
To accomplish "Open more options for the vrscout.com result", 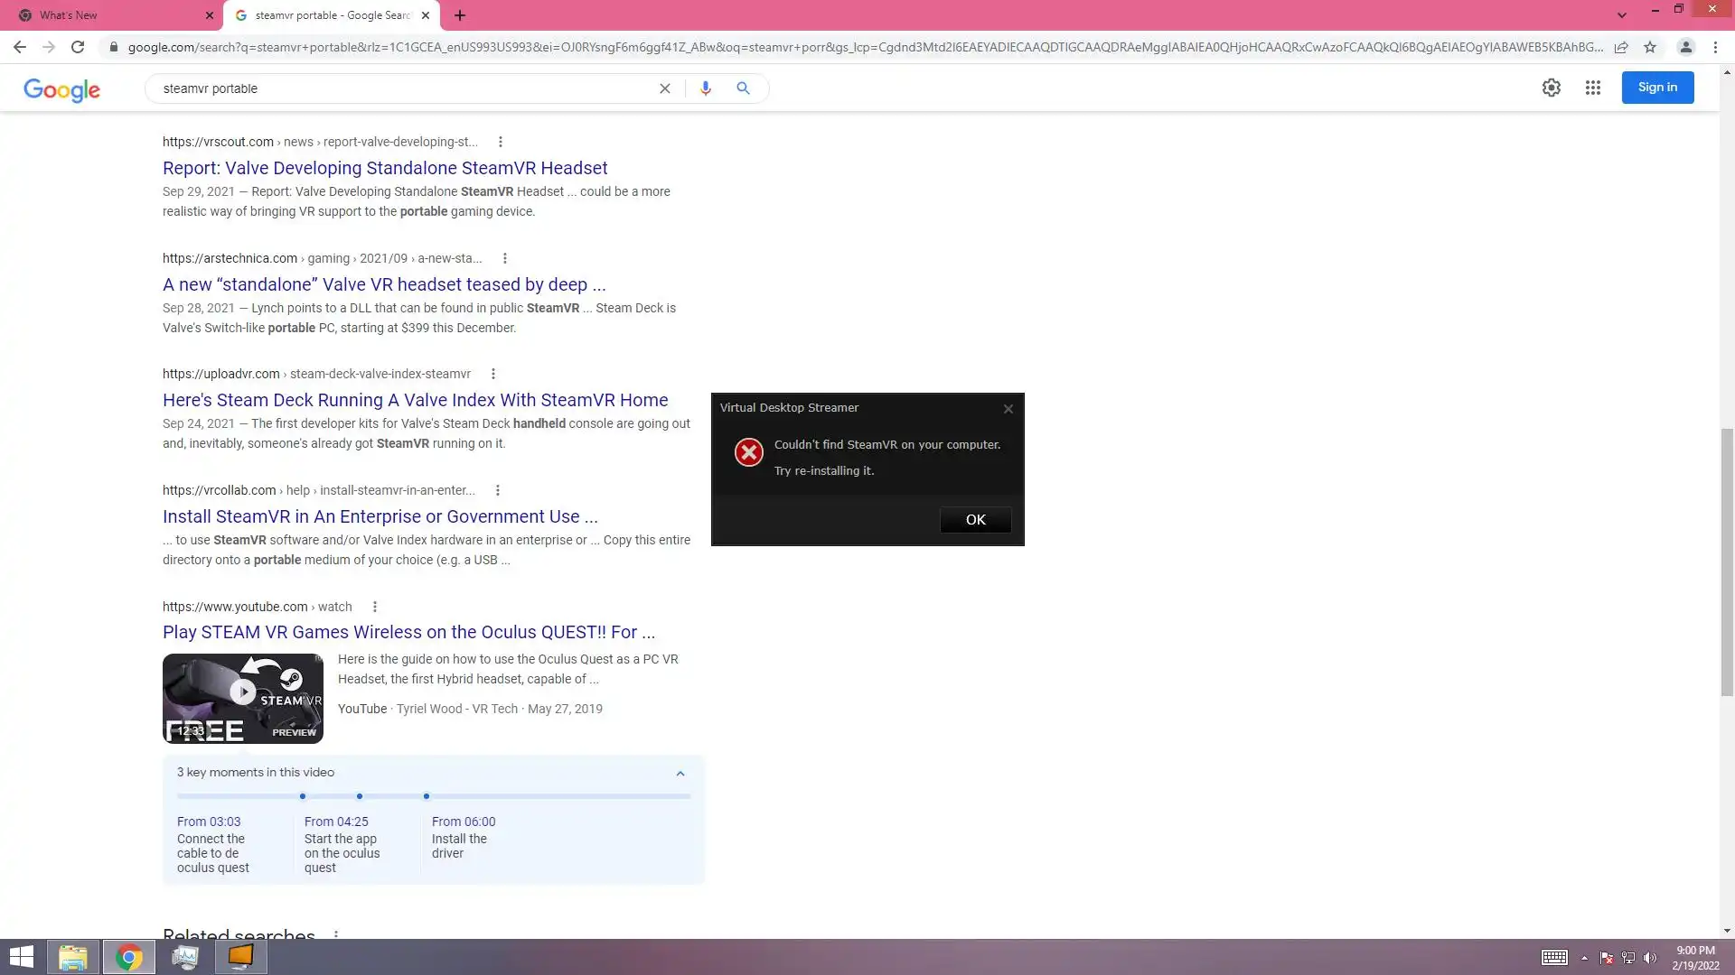I will [501, 142].
